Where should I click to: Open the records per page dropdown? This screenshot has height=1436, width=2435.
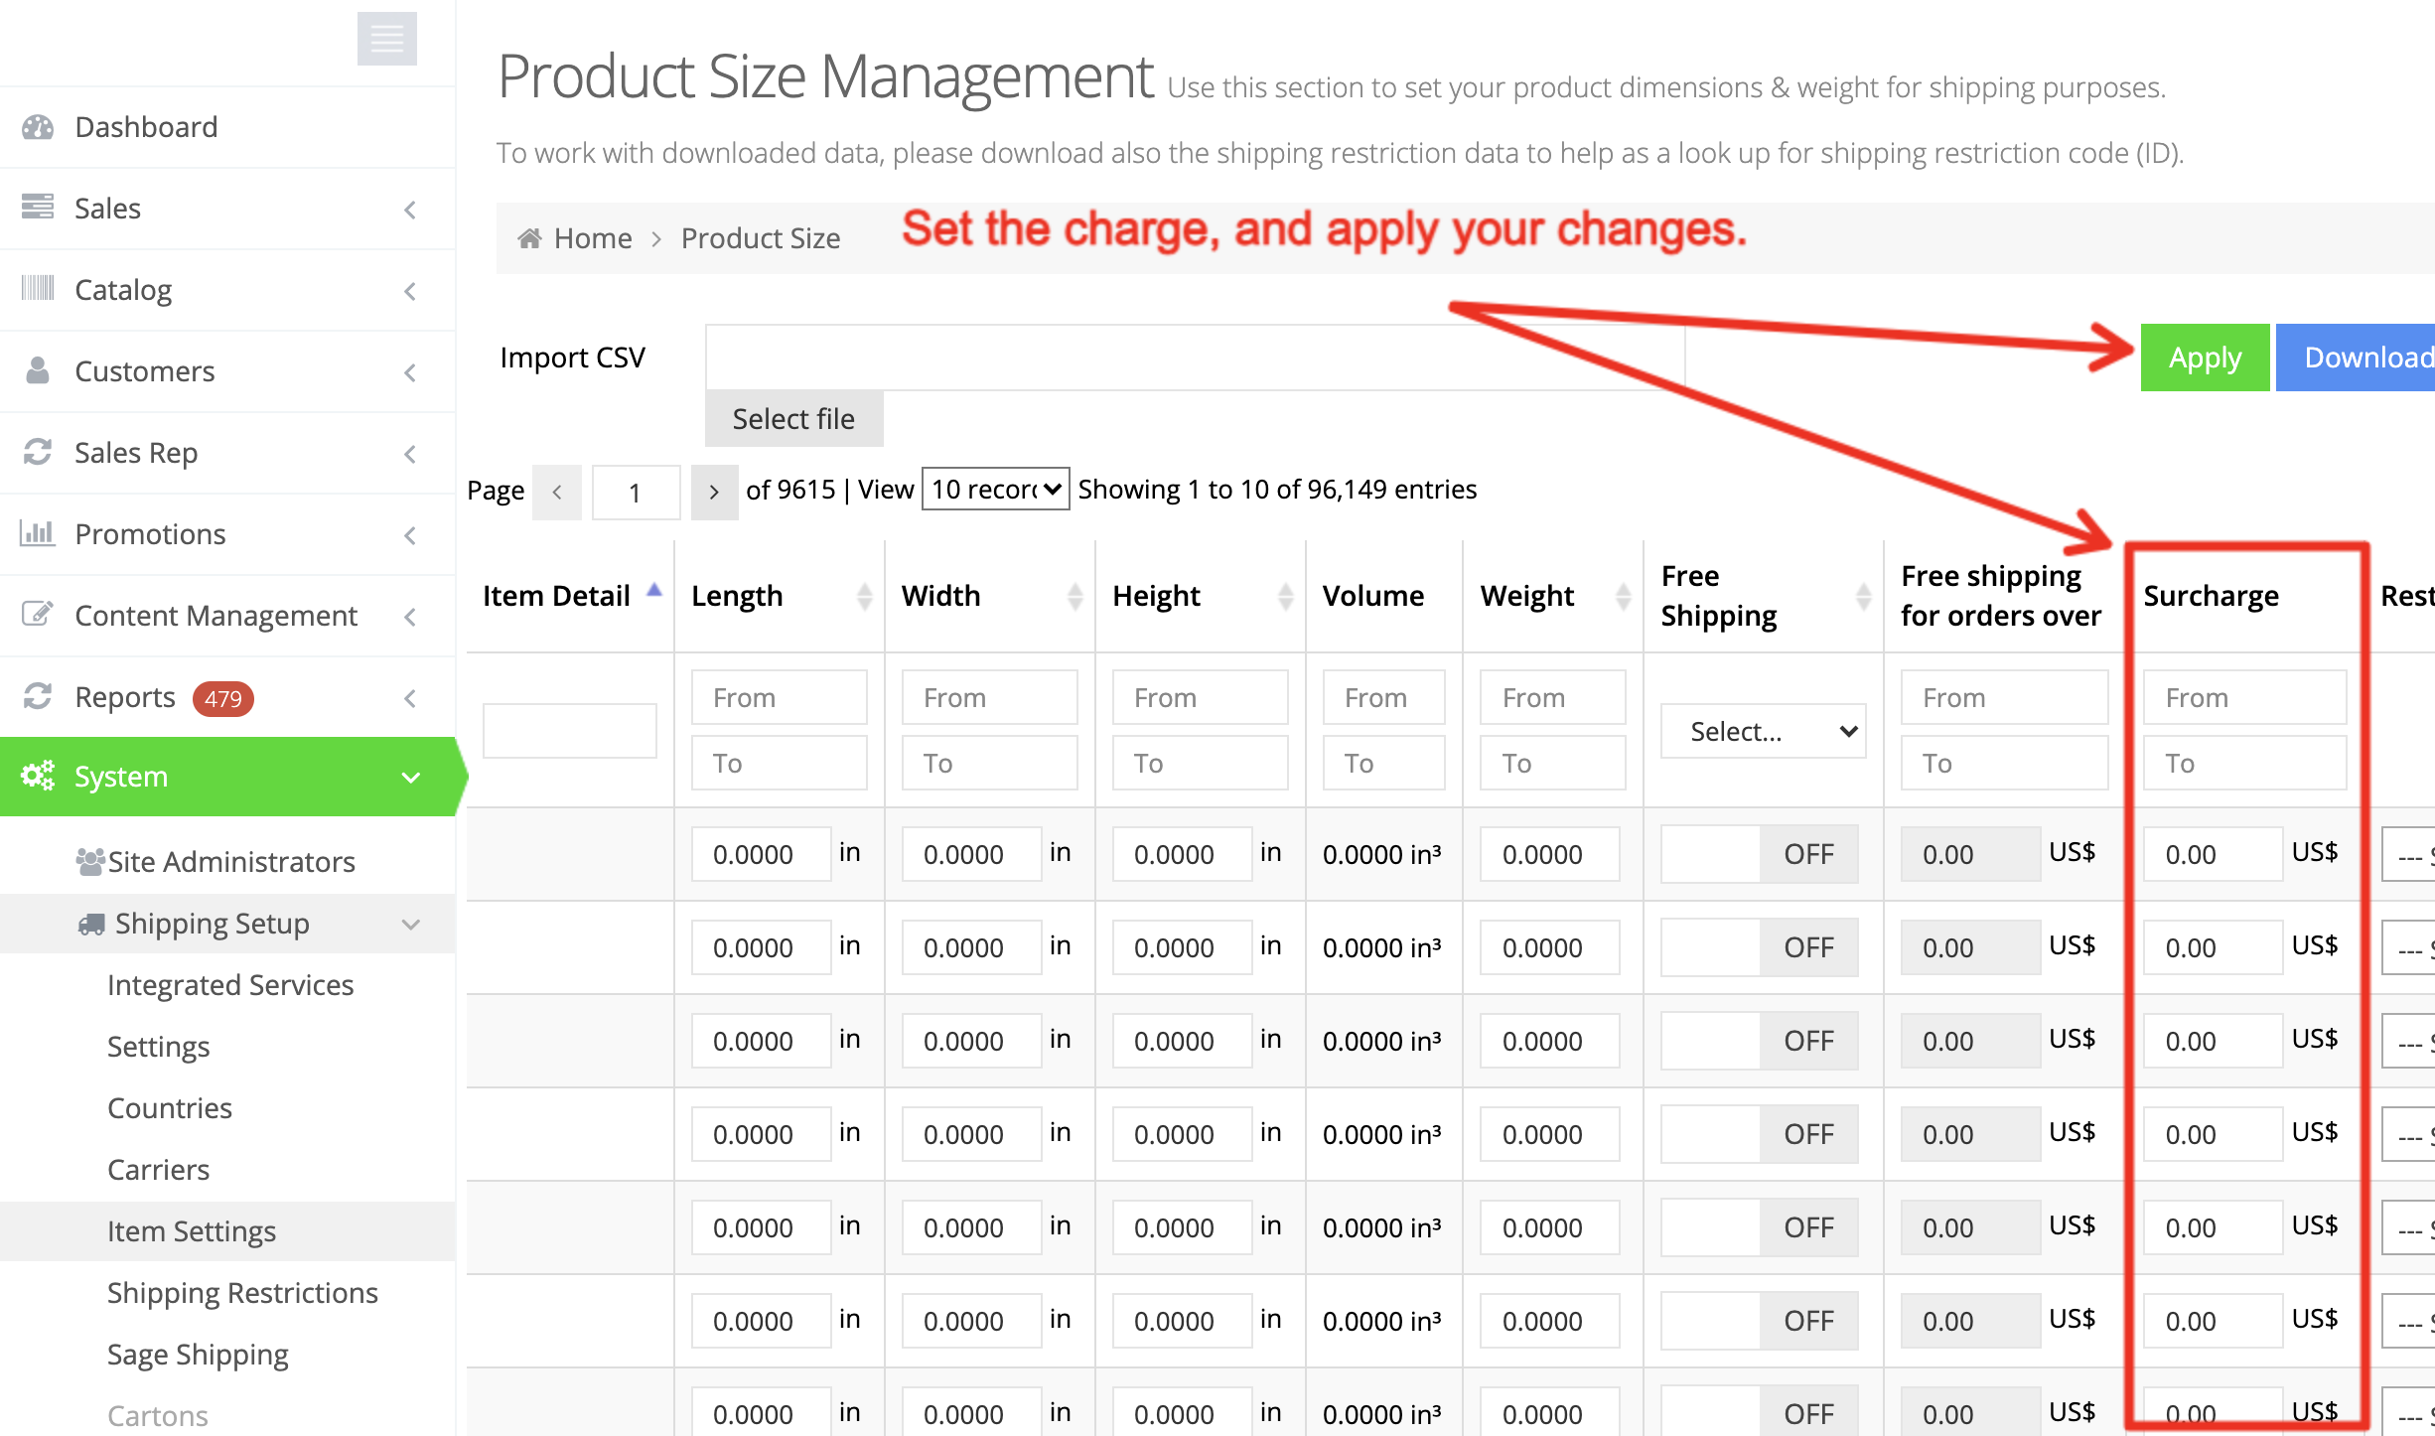click(x=995, y=490)
